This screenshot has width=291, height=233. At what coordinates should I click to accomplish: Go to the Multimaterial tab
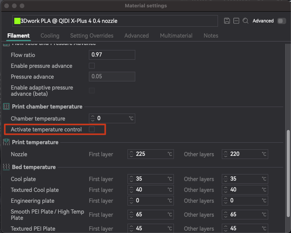(176, 36)
